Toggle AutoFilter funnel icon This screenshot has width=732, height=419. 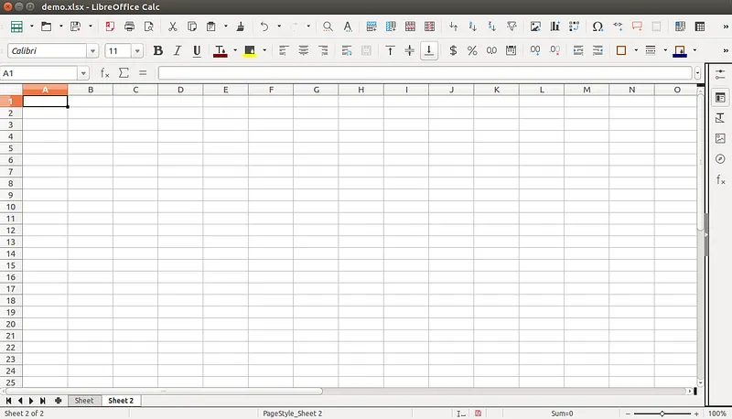511,27
